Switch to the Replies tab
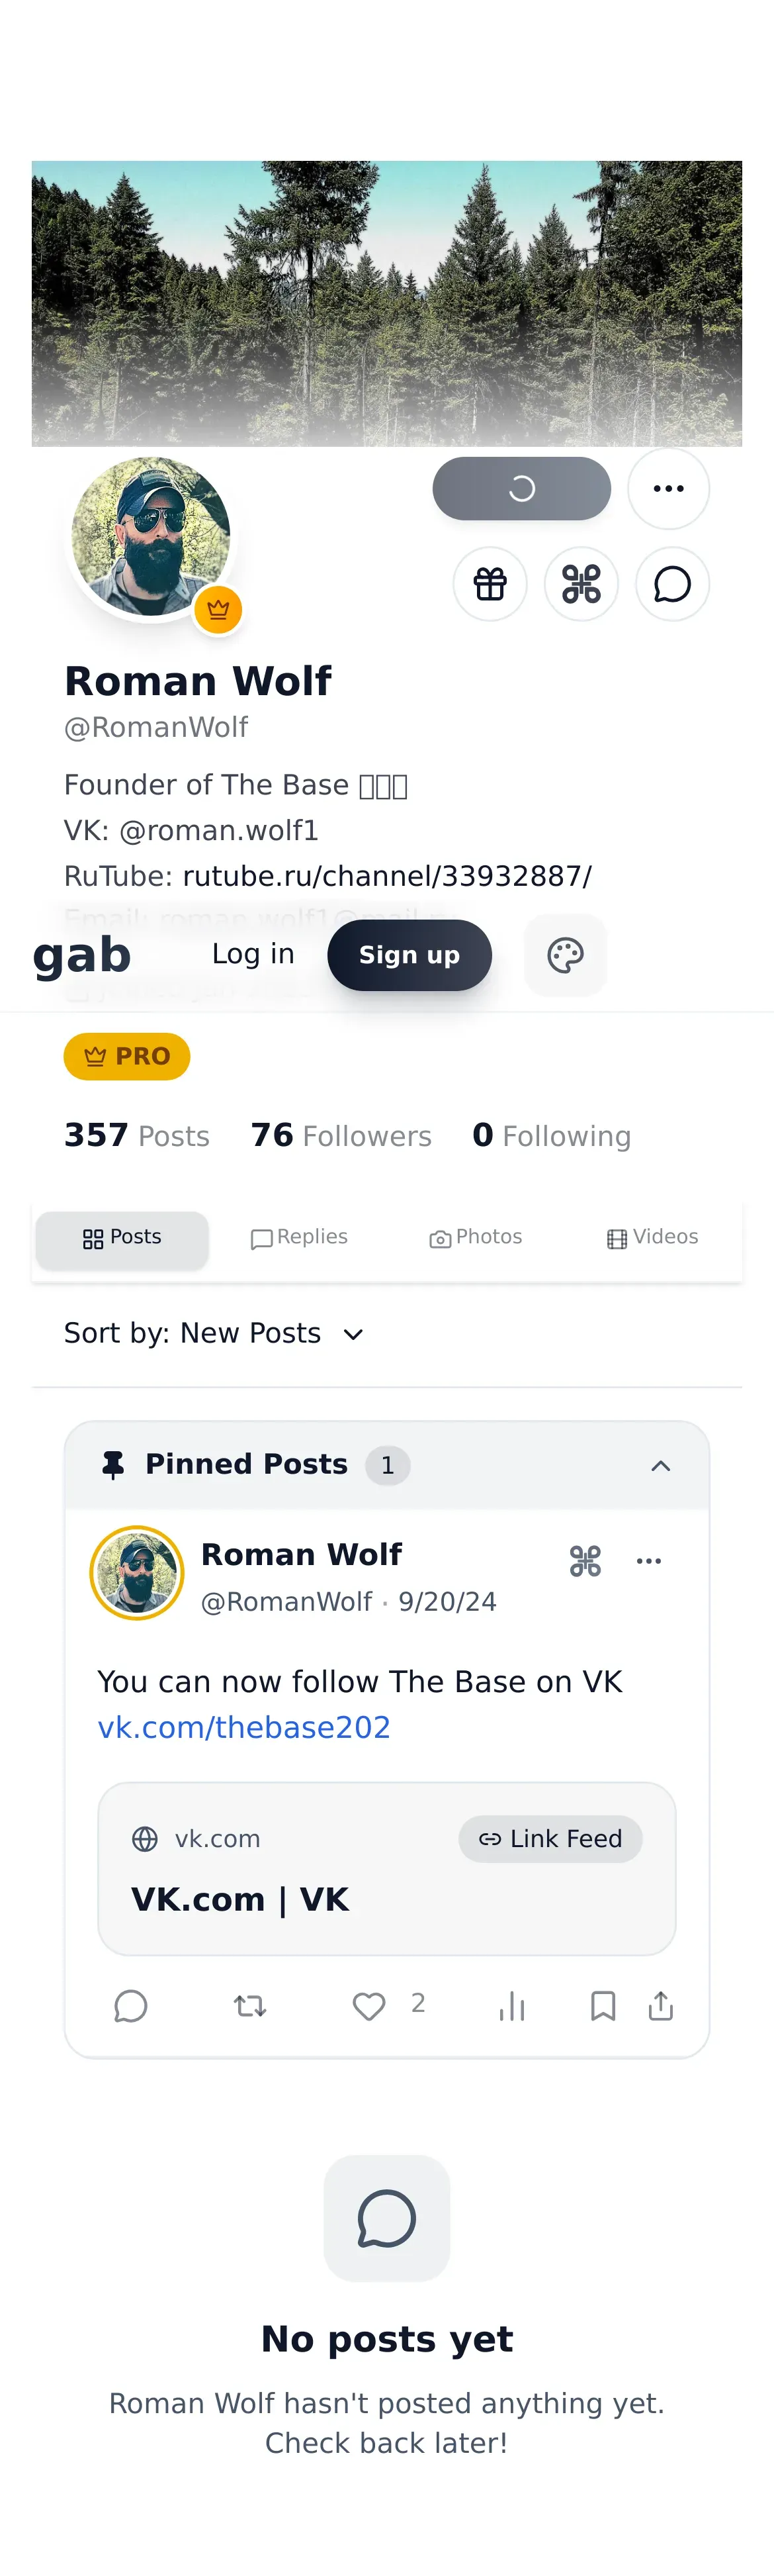 tap(298, 1238)
